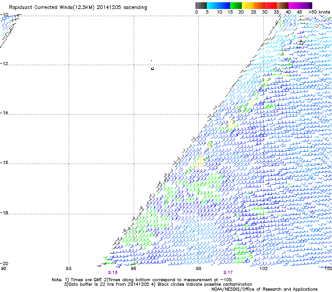Click the latitude axis label '-14'
332x292 pixels.
click(4, 113)
